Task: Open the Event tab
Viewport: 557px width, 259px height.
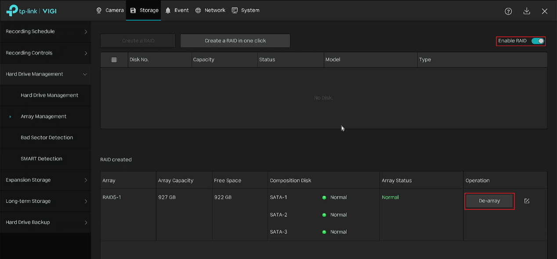Action: pos(177,10)
